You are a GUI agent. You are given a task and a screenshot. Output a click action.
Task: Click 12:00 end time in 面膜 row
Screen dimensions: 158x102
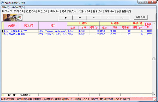pos(84,34)
